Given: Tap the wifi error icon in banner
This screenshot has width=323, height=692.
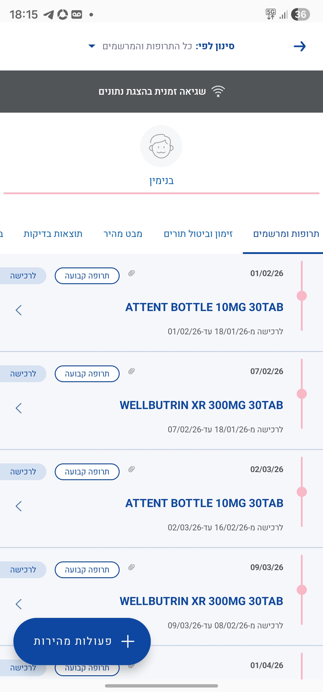Looking at the screenshot, I should [x=218, y=91].
